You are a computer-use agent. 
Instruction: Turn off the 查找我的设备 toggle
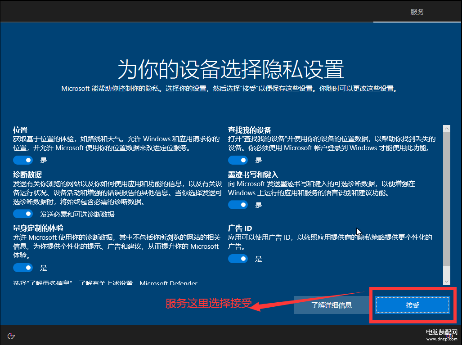click(x=238, y=160)
